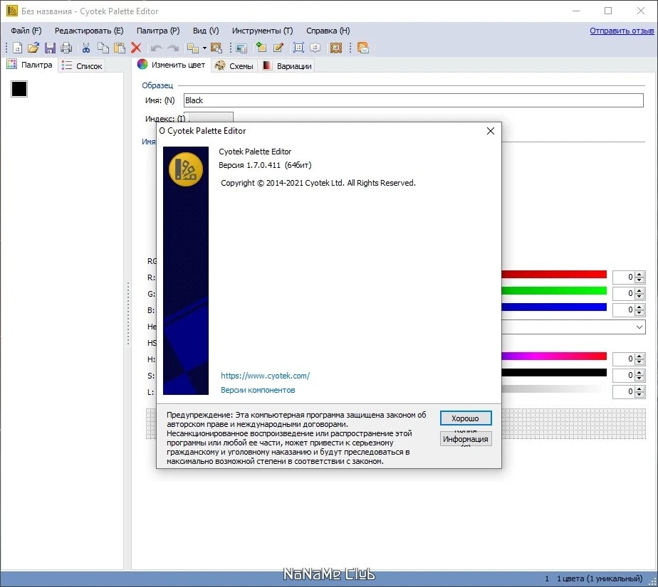Increase the red value with the up spinner
Screen dimensions: 658x587
pos(639,274)
